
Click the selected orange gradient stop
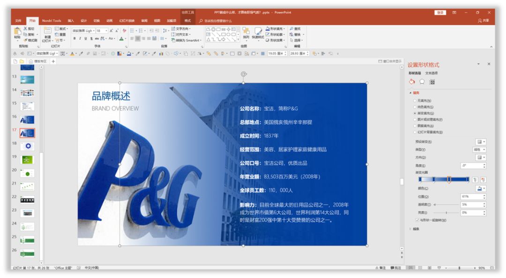point(449,180)
